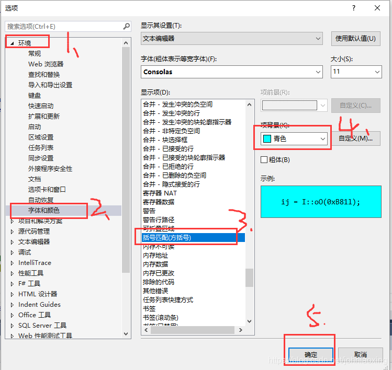The height and width of the screenshot is (370, 392).
Task: Select 警告 list item
Action: click(x=149, y=211)
